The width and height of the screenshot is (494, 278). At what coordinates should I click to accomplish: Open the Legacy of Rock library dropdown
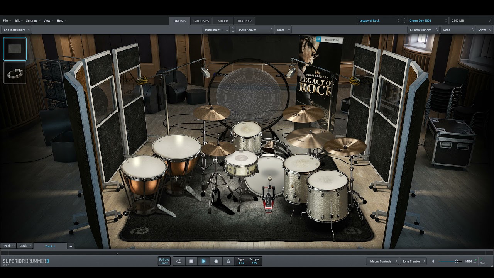tap(379, 20)
